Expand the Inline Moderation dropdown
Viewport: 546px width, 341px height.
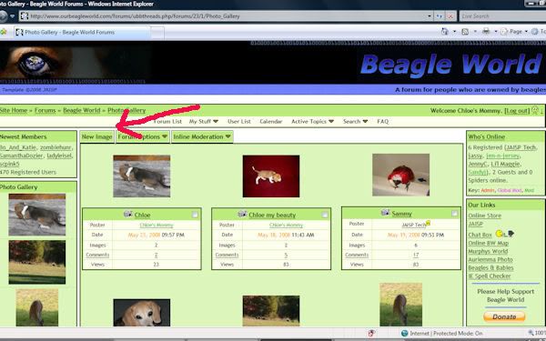[x=202, y=136]
